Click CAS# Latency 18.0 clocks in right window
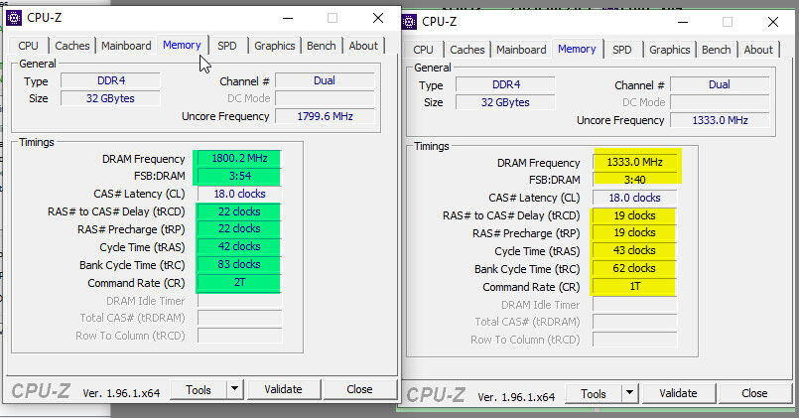Viewport: 799px width, 418px height. point(634,199)
